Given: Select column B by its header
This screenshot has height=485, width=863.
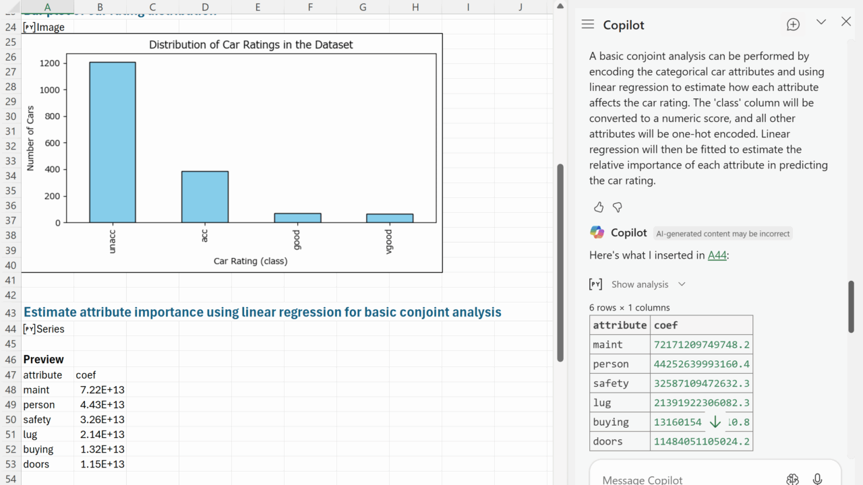Looking at the screenshot, I should coord(100,7).
